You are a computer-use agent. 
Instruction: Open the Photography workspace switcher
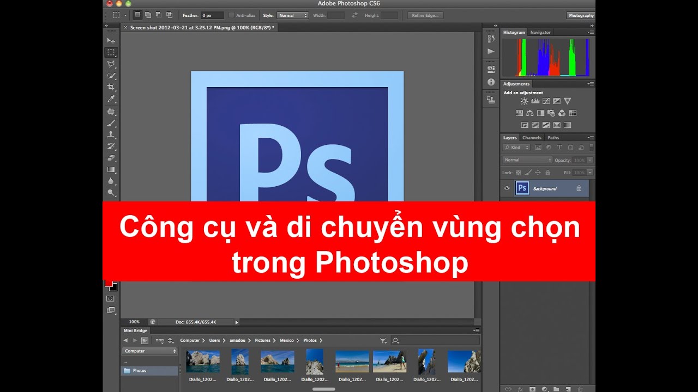tap(581, 15)
